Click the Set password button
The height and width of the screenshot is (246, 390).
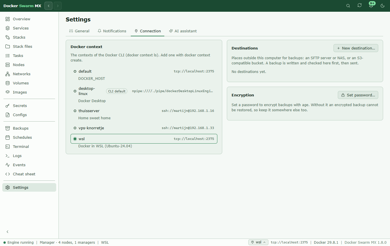[358, 95]
